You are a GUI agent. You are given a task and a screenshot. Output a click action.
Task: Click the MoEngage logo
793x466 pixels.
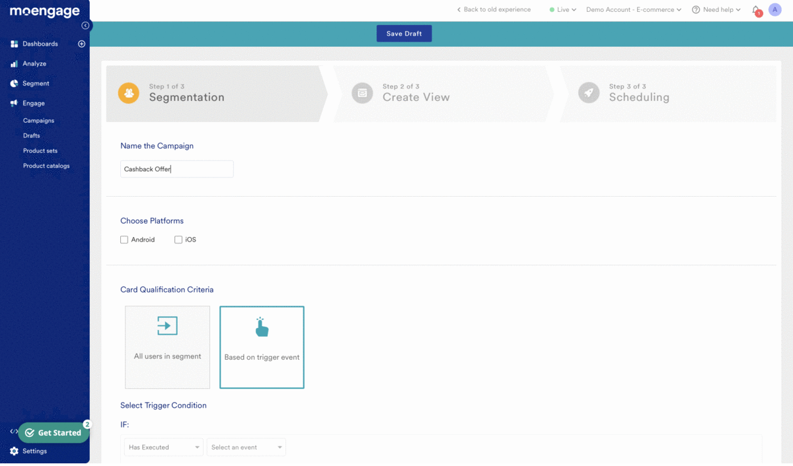pos(45,12)
